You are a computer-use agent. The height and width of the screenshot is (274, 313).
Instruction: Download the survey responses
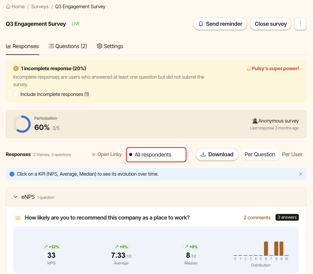[217, 154]
